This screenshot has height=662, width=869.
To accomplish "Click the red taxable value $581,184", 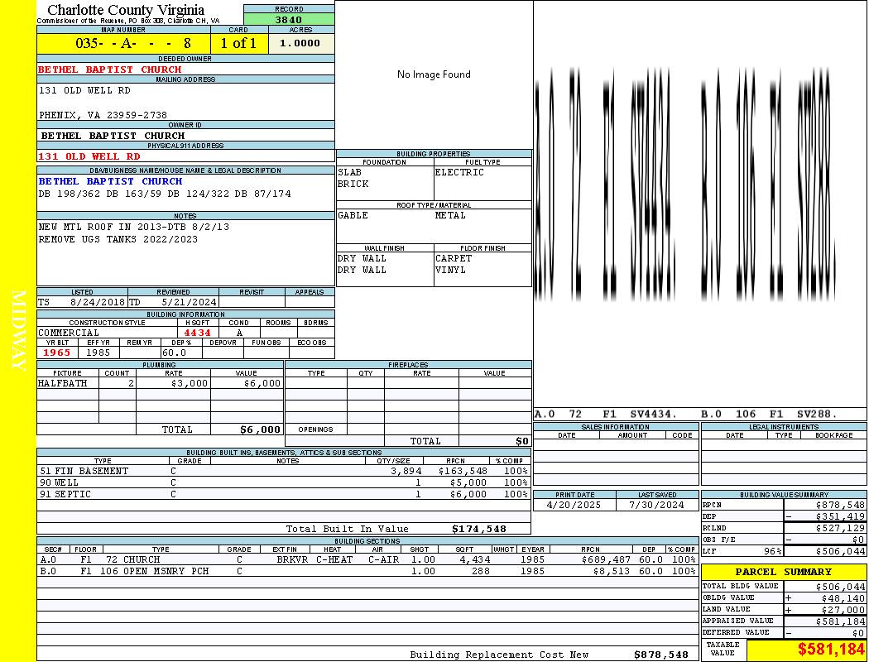I will click(830, 650).
